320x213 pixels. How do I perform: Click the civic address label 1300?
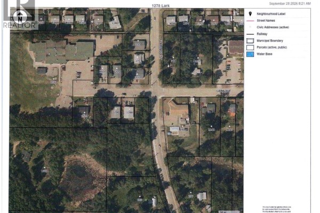tap(116, 23)
